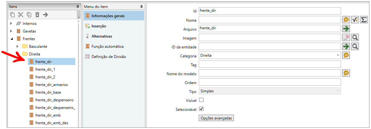Image resolution: width=371 pixels, height=129 pixels.
Task: Enable the Visível checkbox
Action: [x=201, y=100]
